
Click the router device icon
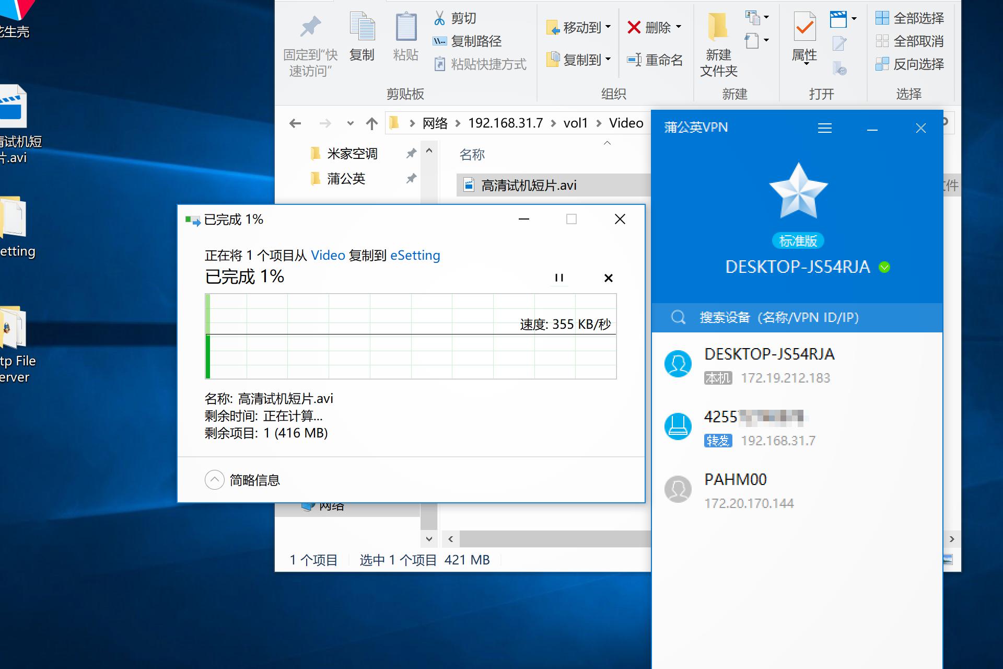click(x=678, y=426)
